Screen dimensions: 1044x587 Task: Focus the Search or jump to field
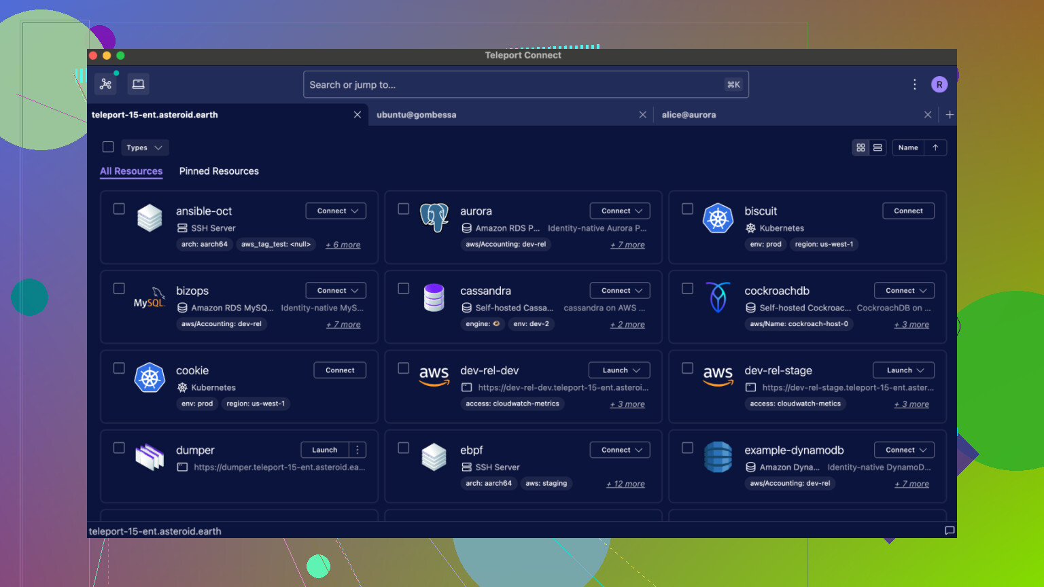pos(526,84)
